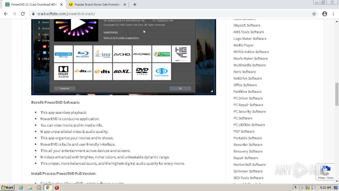The height and width of the screenshot is (191, 339).
Task: Visit PC Utilities Software category
Action: [249, 125]
